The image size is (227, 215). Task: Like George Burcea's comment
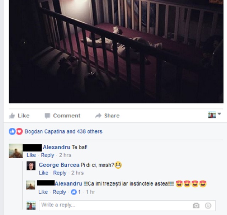click(44, 173)
